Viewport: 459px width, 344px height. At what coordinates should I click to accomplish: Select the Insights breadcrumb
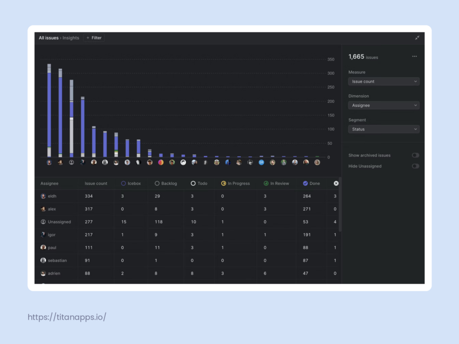[71, 38]
